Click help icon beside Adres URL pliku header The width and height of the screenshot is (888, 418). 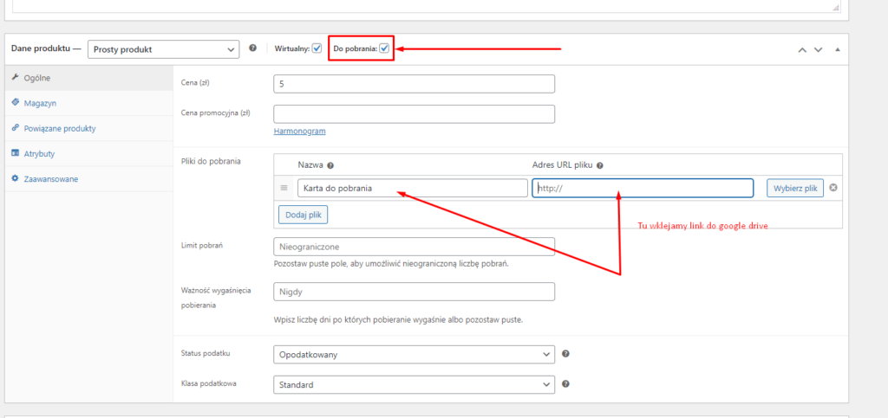click(600, 166)
